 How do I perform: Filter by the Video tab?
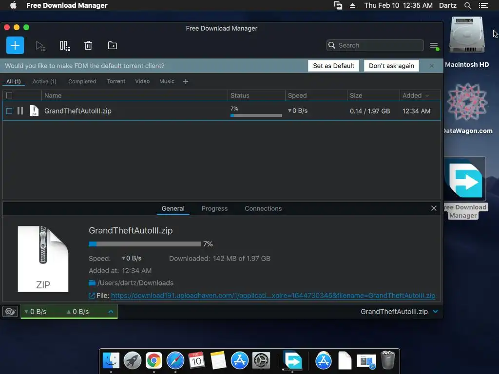142,81
